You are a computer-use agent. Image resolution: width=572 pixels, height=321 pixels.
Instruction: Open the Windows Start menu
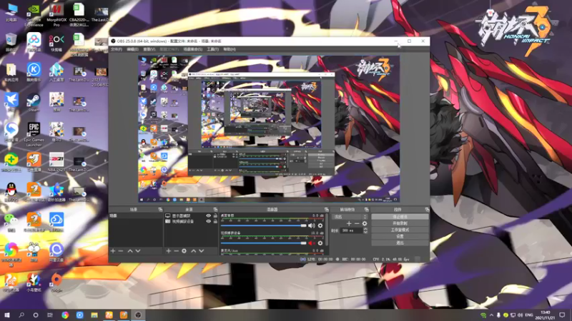[7, 315]
